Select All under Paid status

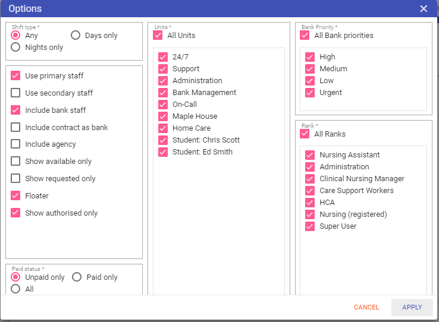tap(15, 289)
